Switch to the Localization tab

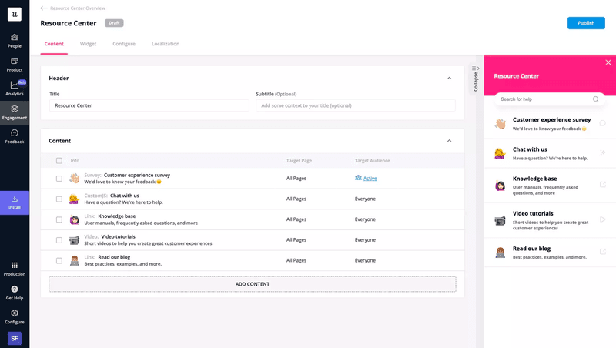click(x=166, y=44)
